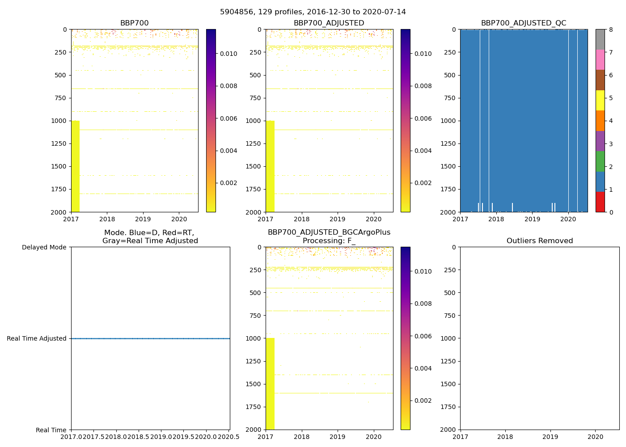Screen dimensions: 626x447
Task: Click the pink segment of the QC colorbar
Action: pos(600,60)
